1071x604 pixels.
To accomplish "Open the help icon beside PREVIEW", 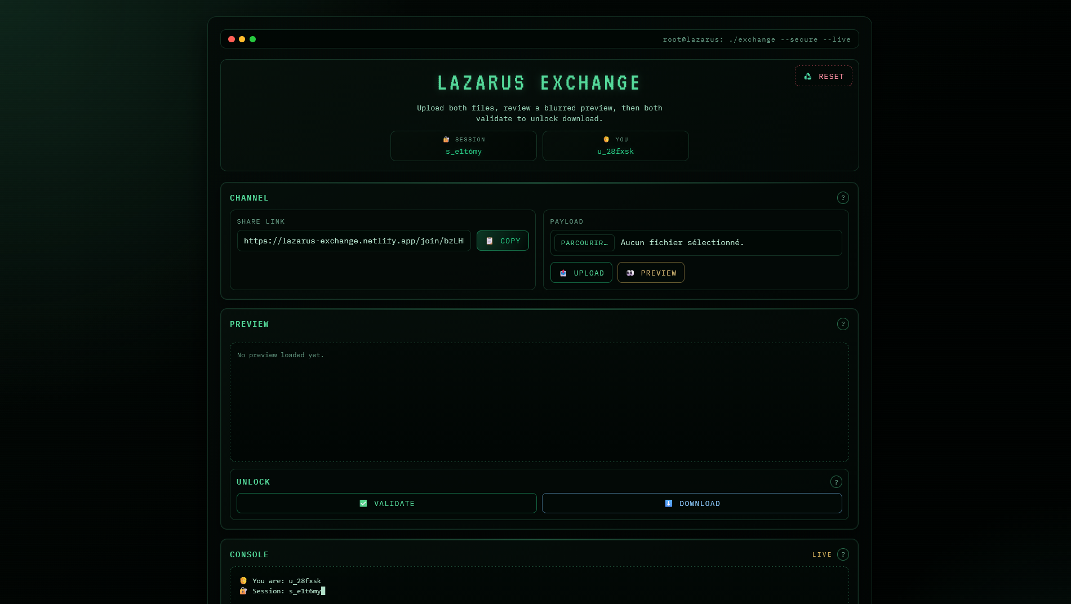I will pos(843,324).
